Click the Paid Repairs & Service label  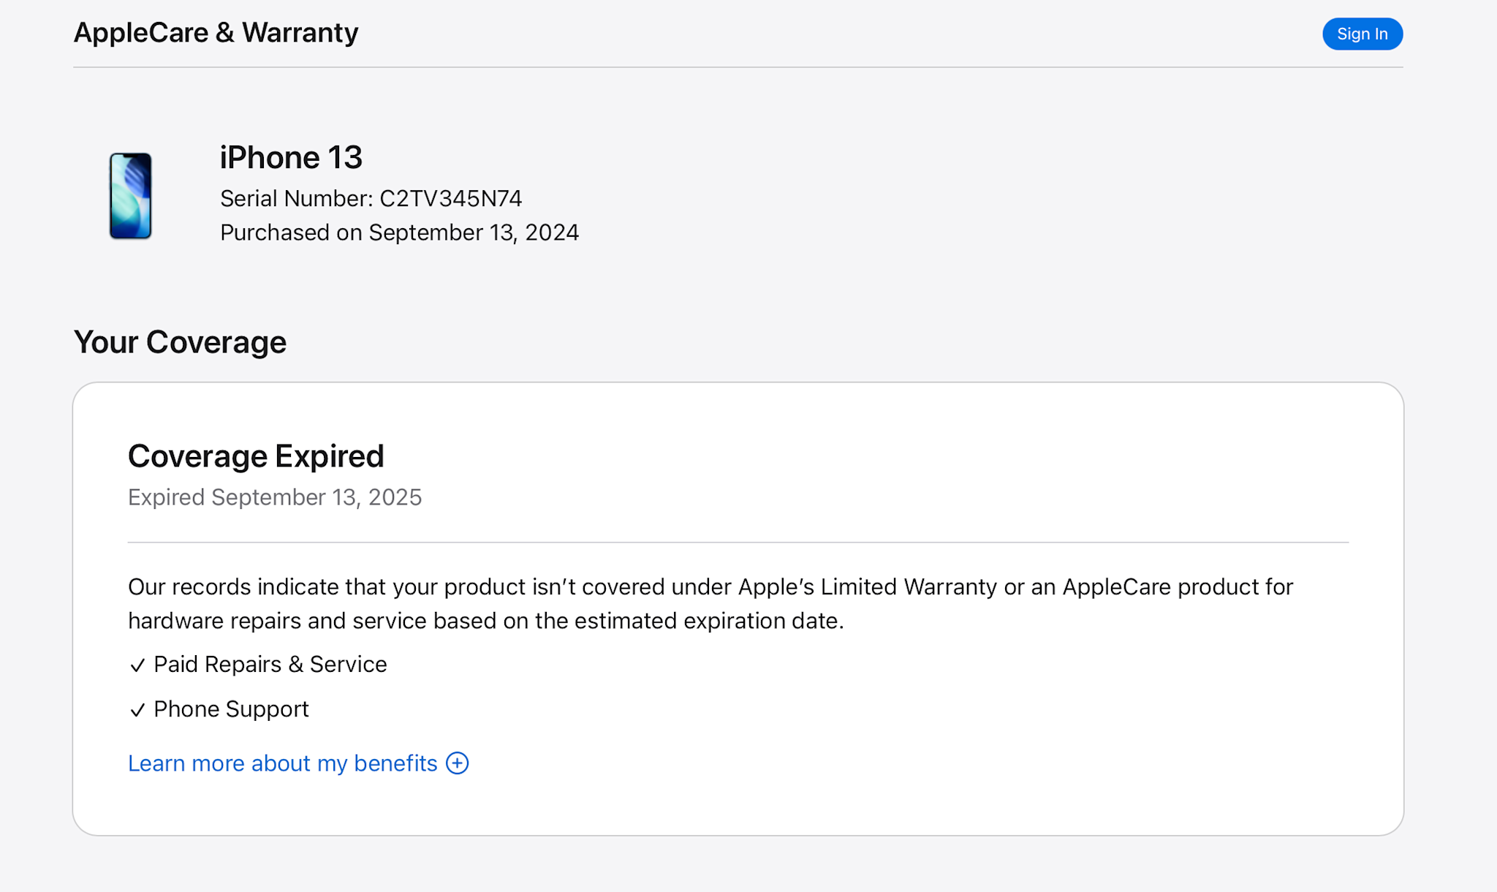[270, 665]
